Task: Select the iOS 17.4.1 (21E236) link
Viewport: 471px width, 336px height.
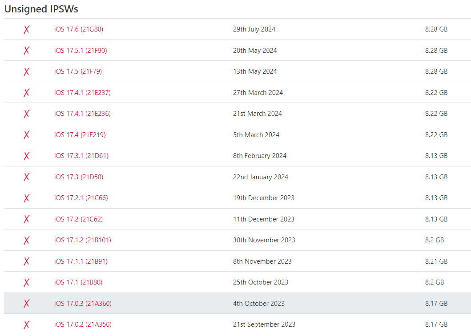Action: 82,114
